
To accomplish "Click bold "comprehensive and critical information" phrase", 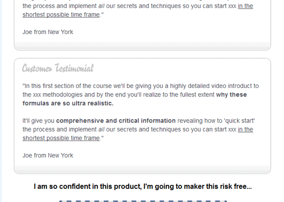I will 116,121.
